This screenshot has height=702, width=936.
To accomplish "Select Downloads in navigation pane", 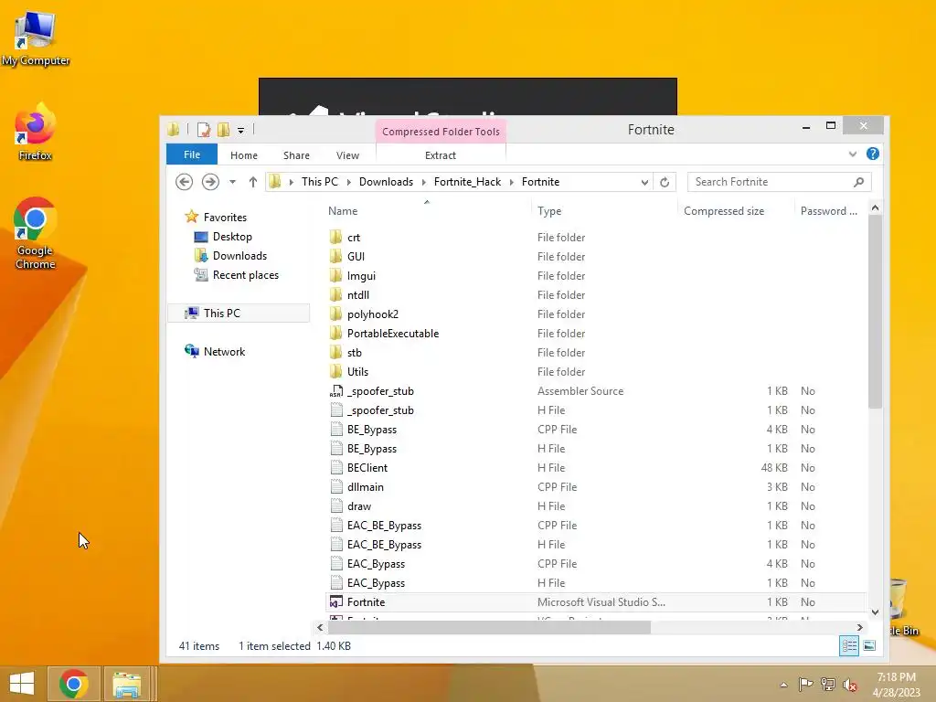I will 230,256.
